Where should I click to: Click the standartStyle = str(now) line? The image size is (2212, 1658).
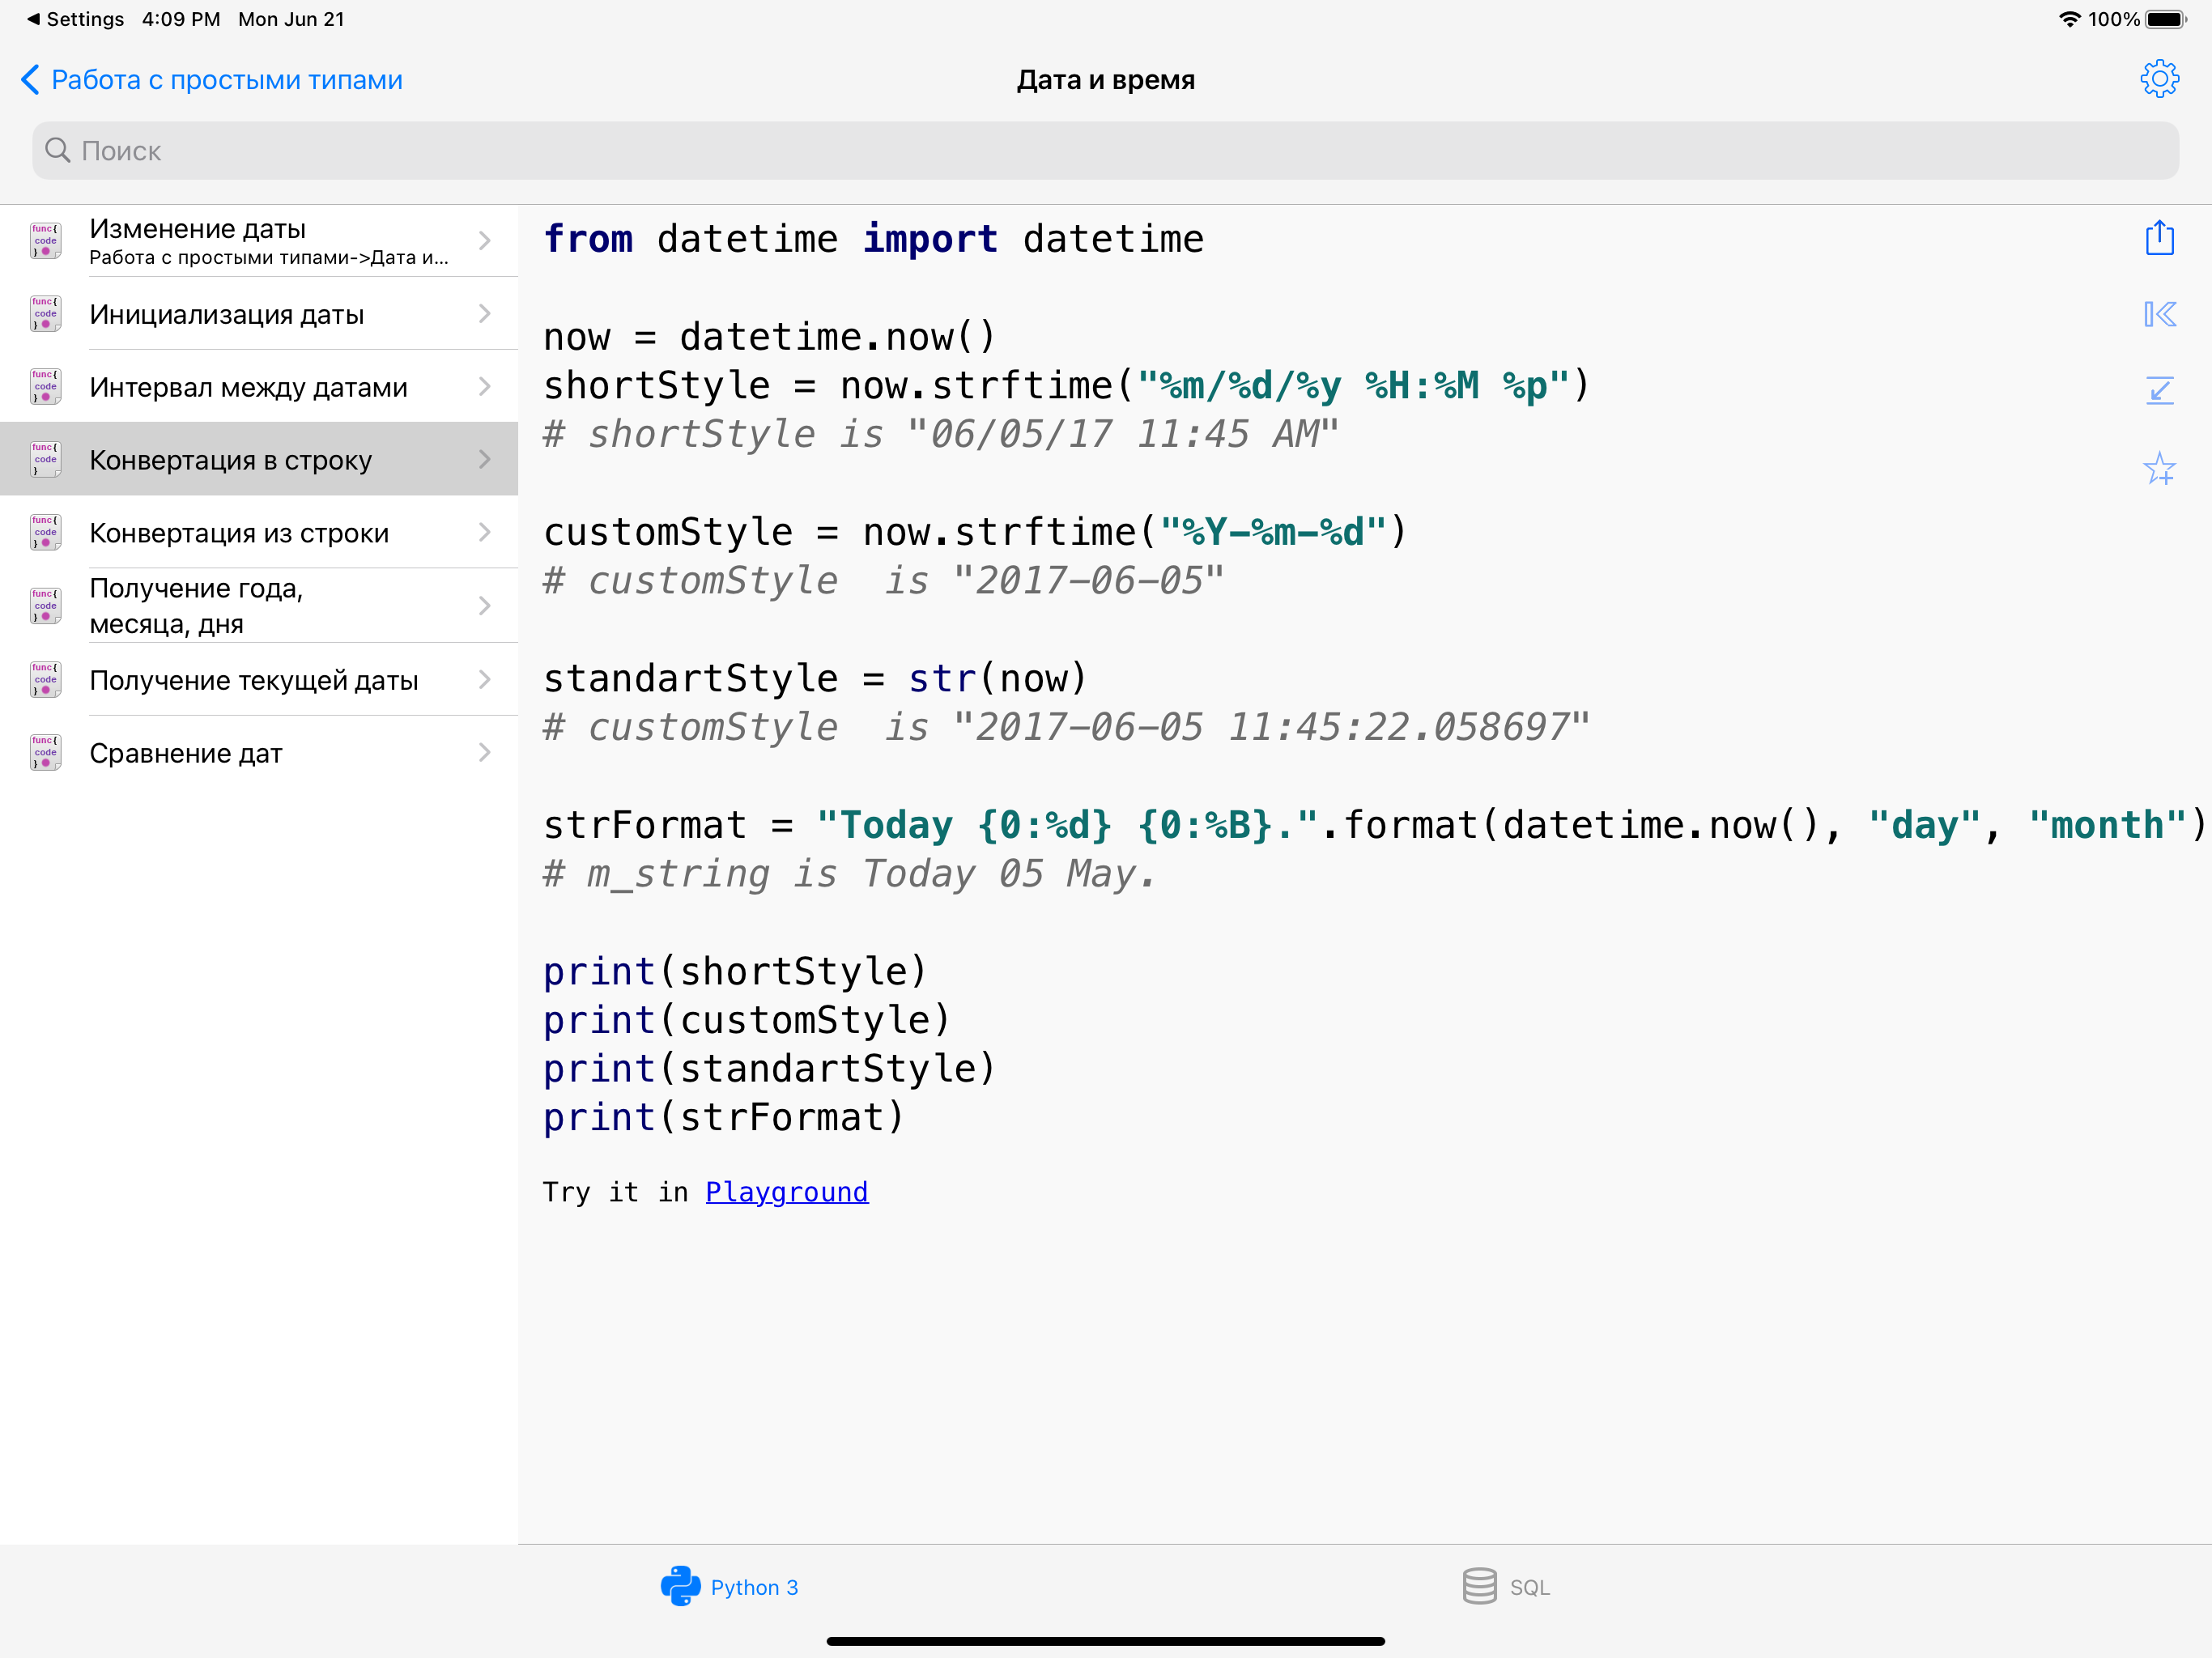pyautogui.click(x=815, y=679)
